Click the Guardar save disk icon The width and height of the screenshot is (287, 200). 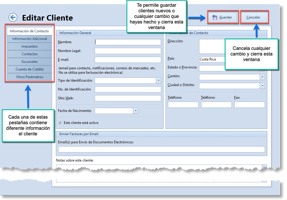(215, 17)
